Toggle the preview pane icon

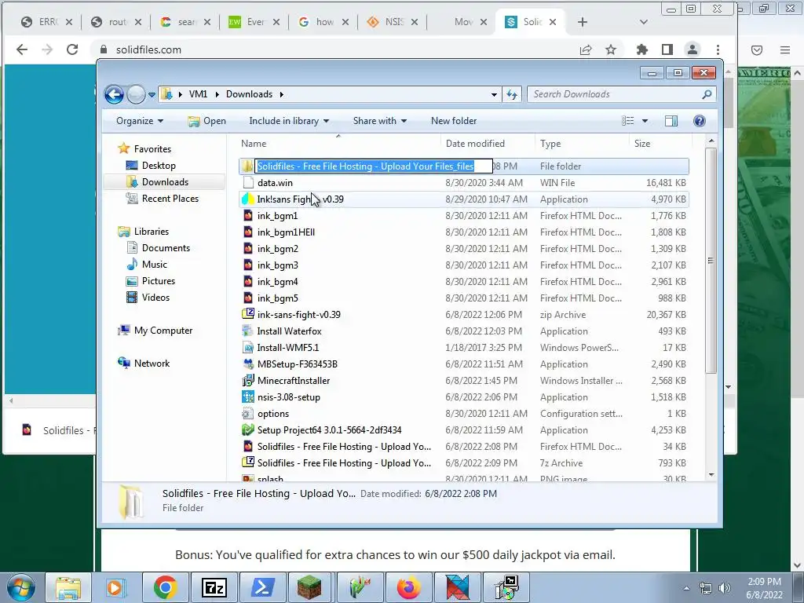671,121
